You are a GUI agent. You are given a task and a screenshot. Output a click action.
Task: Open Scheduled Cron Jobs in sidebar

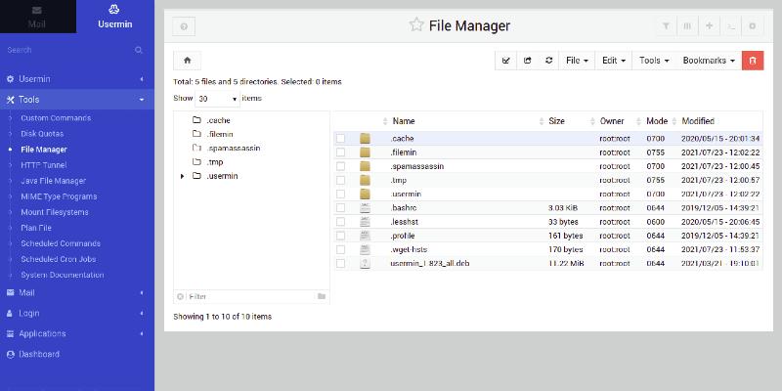(59, 259)
